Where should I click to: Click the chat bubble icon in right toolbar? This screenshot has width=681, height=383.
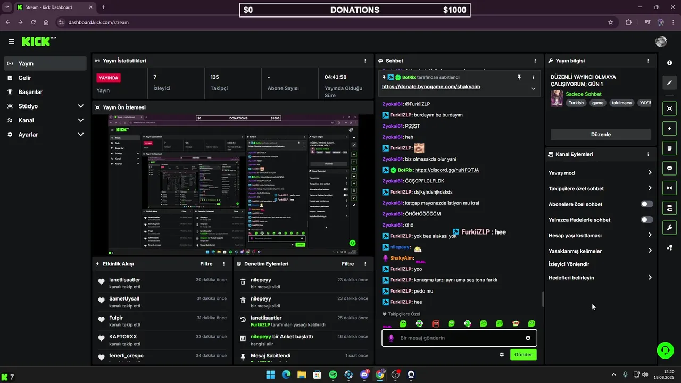(669, 168)
